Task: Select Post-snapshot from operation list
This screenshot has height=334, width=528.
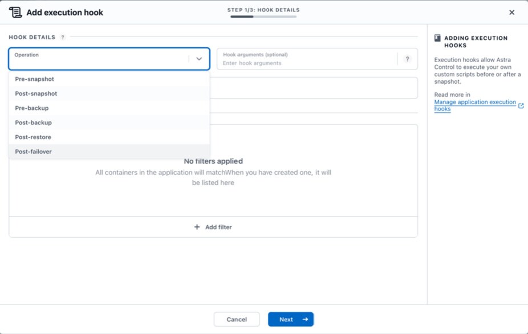Action: click(36, 93)
